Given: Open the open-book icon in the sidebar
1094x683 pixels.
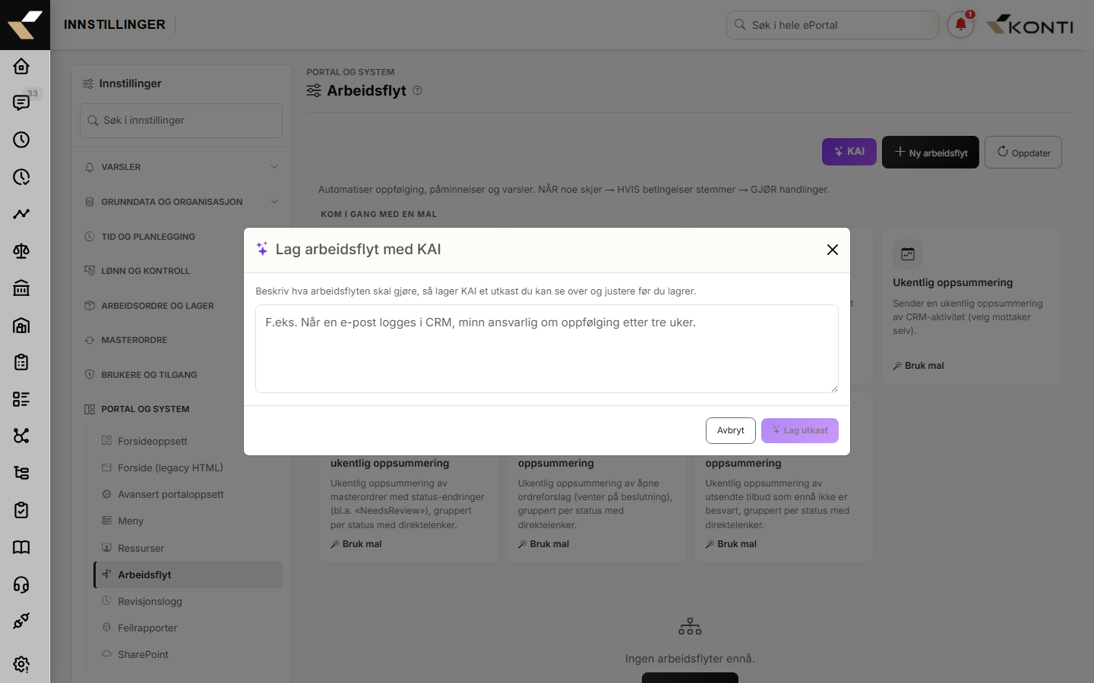Looking at the screenshot, I should [x=21, y=547].
